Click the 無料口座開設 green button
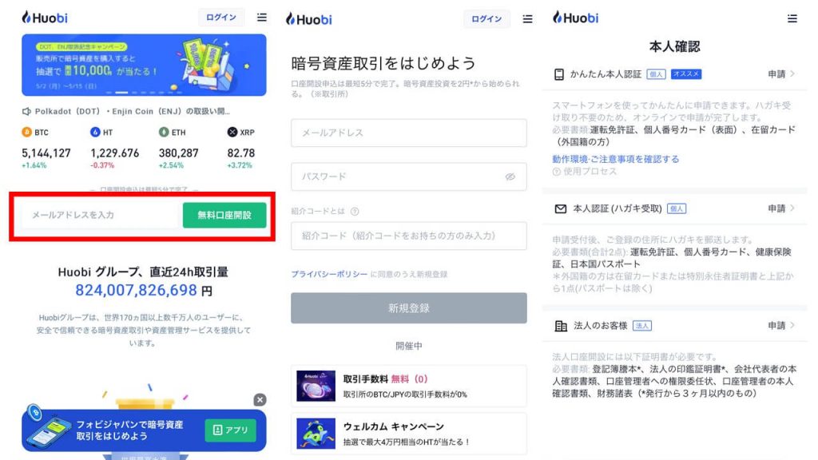The width and height of the screenshot is (818, 460). [224, 215]
